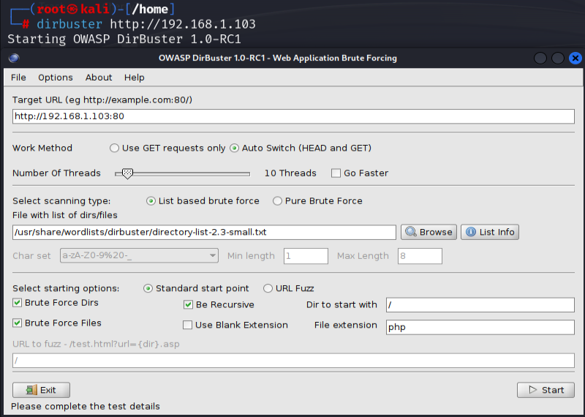Click the Dir to start with field
This screenshot has width=585, height=417.
click(x=480, y=305)
